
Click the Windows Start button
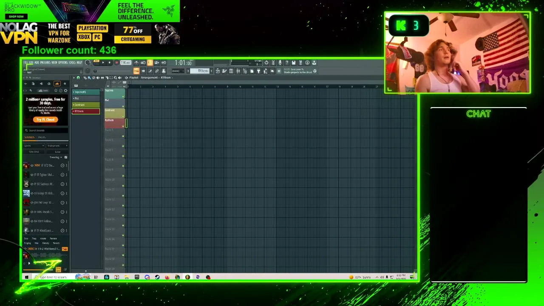point(26,277)
